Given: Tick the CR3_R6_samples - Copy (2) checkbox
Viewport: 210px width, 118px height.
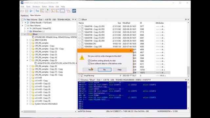Looking at the screenshot, I should pos(31,52).
